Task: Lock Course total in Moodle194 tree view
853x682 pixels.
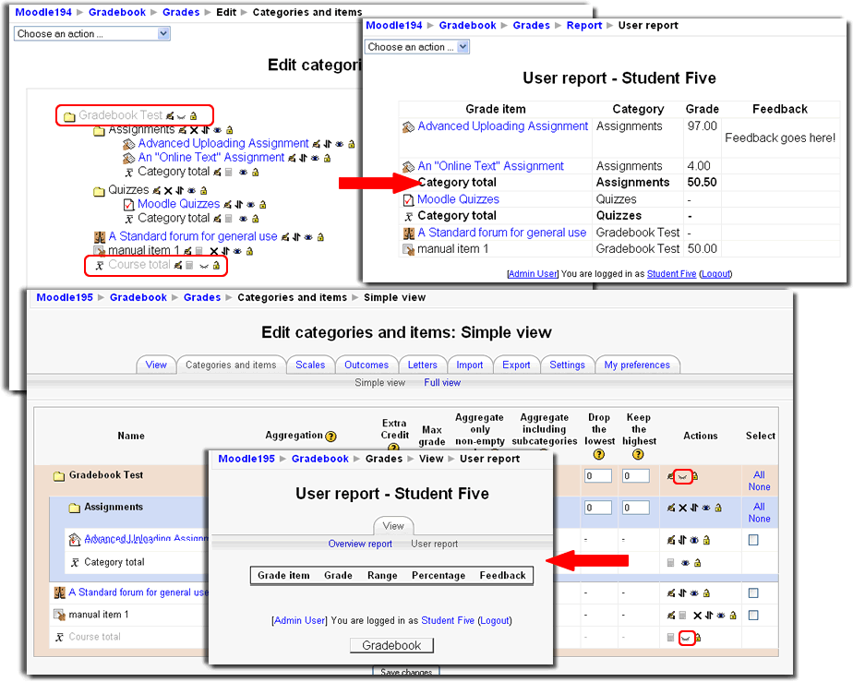Action: (x=216, y=265)
